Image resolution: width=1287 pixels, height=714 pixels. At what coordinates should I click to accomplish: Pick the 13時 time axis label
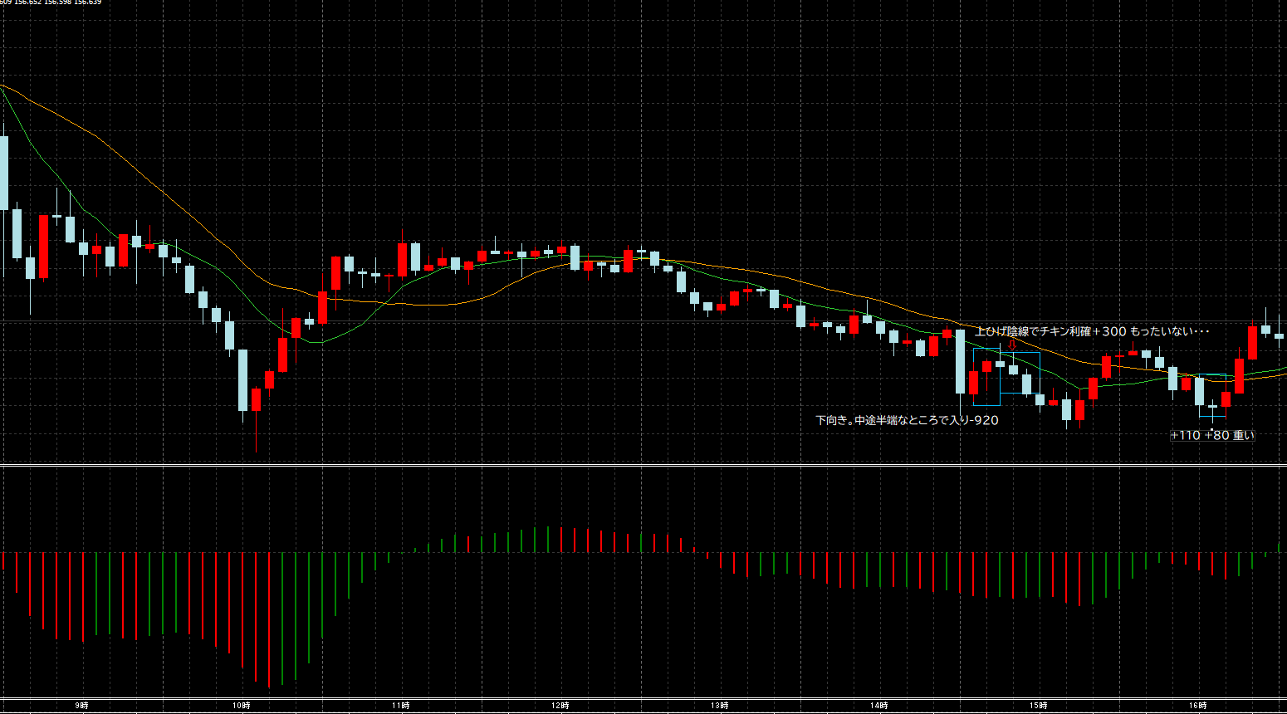click(x=719, y=706)
